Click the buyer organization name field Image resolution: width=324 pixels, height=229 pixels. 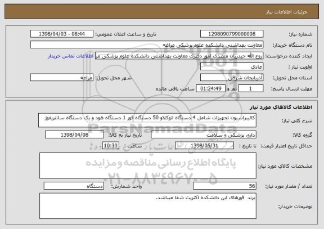147,44
